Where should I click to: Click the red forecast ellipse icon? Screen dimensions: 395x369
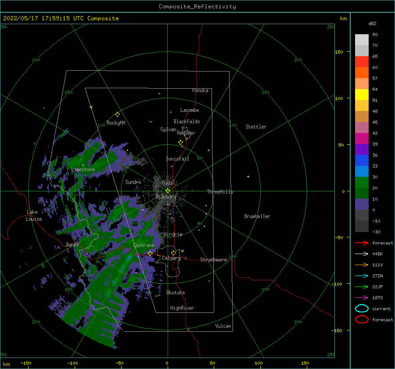[362, 319]
